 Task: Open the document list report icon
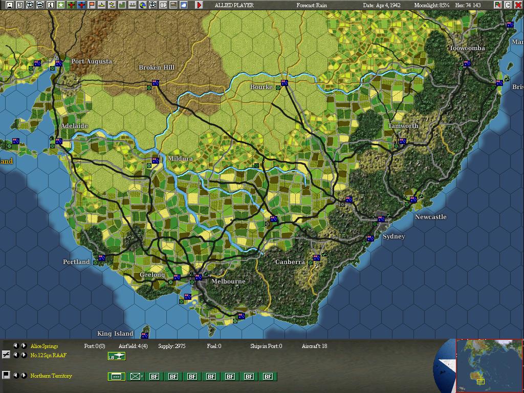20,5
